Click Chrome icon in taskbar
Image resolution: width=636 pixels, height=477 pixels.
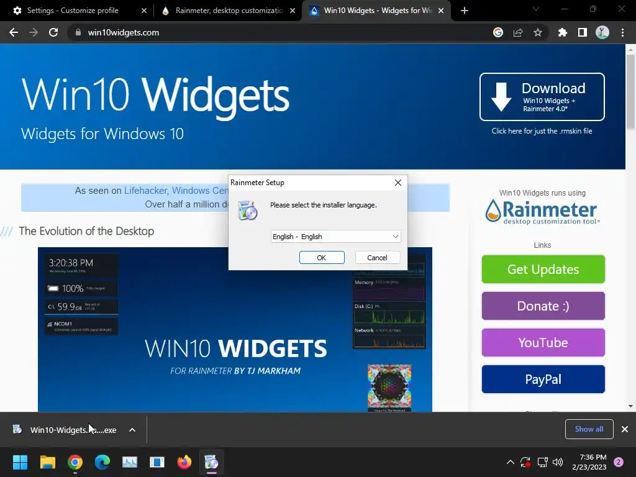(75, 462)
